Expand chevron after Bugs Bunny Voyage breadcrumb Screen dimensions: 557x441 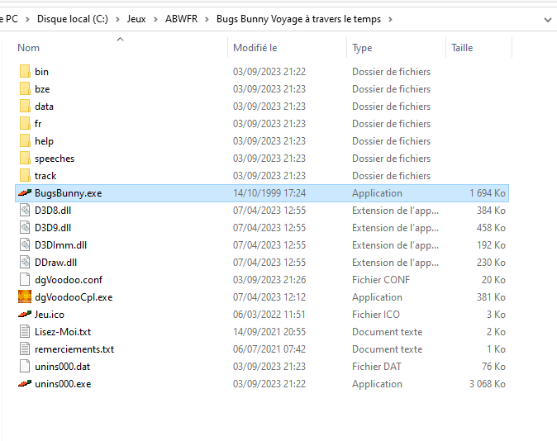[x=390, y=19]
